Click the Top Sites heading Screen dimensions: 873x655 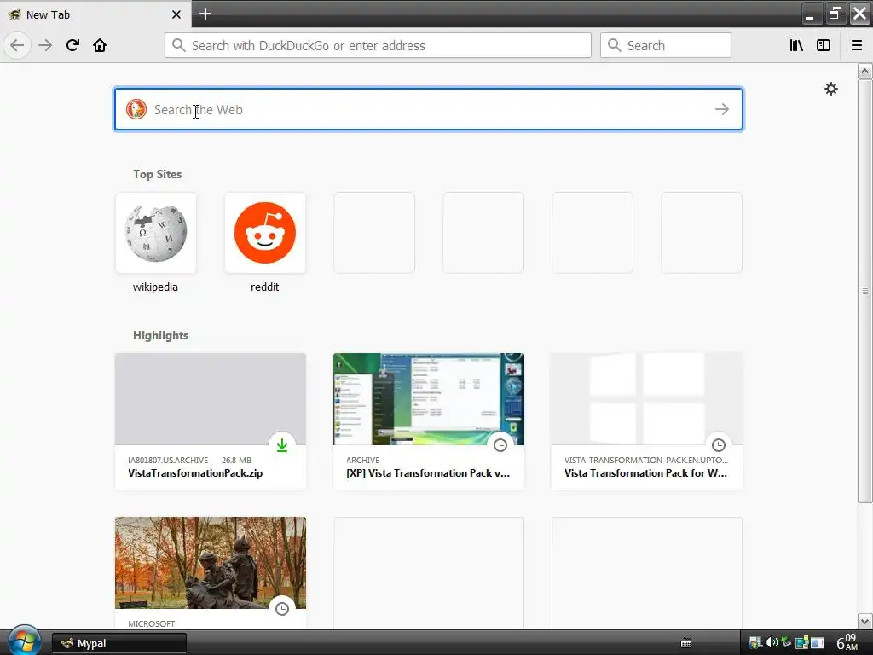click(157, 174)
